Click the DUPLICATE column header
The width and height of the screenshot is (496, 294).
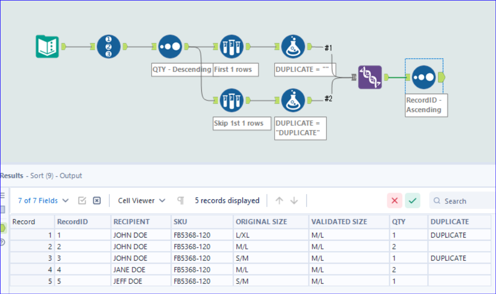pyautogui.click(x=459, y=222)
